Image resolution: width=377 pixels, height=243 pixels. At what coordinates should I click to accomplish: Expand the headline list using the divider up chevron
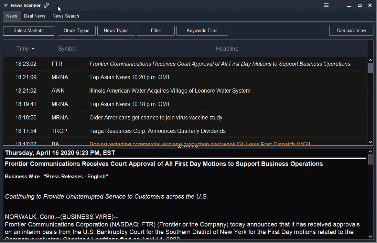click(x=180, y=147)
